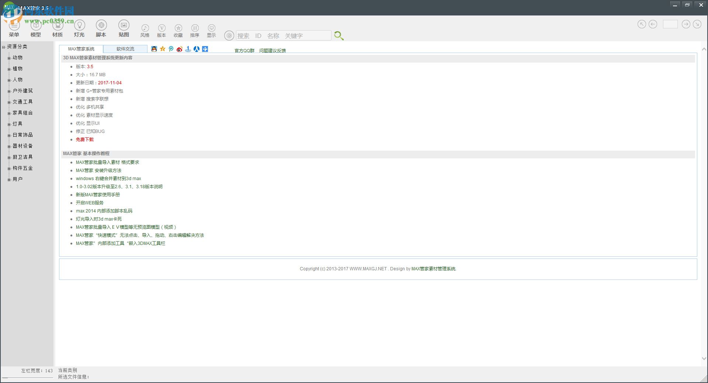This screenshot has height=383, width=708.
Task: Click the green magnifier search icon
Action: coord(339,35)
